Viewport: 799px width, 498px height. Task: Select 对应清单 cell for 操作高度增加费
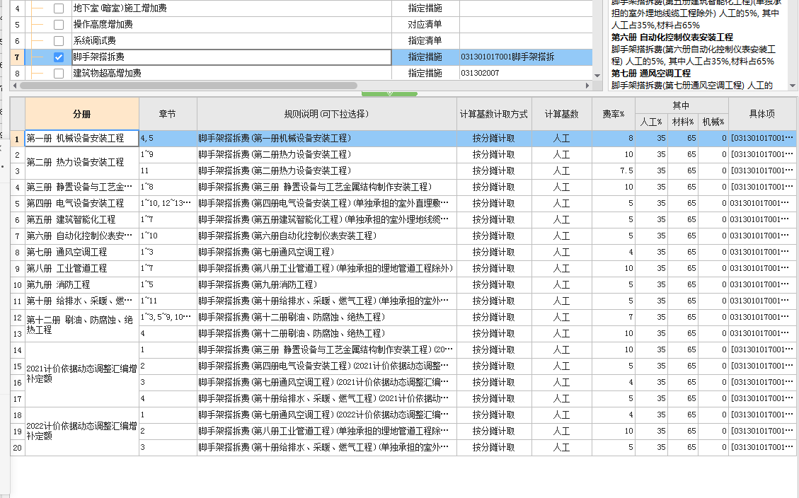425,25
